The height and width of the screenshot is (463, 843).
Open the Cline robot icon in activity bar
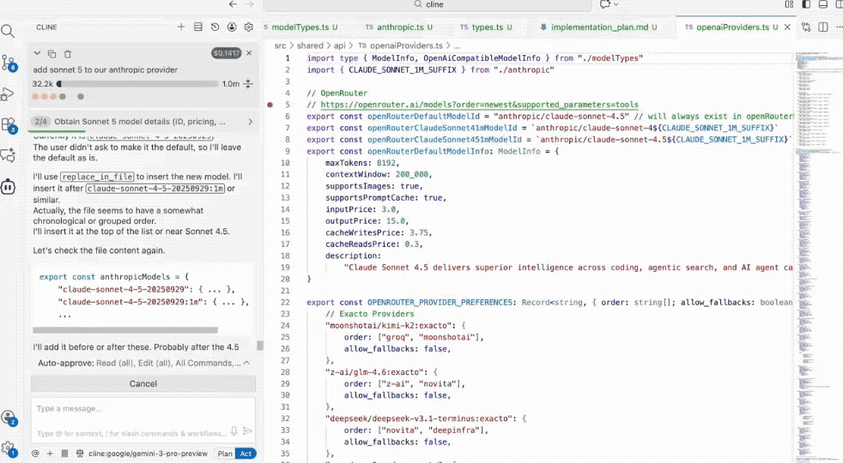click(x=8, y=187)
